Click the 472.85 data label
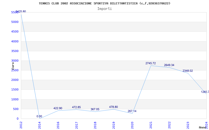 [76, 107]
